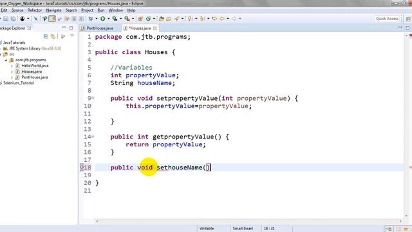Toggle fold marker on line 9

pyautogui.click(x=93, y=98)
